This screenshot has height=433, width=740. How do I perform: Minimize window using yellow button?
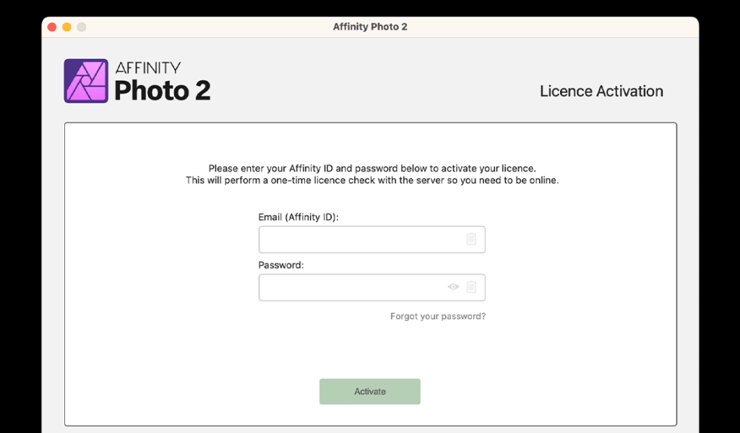click(x=66, y=27)
